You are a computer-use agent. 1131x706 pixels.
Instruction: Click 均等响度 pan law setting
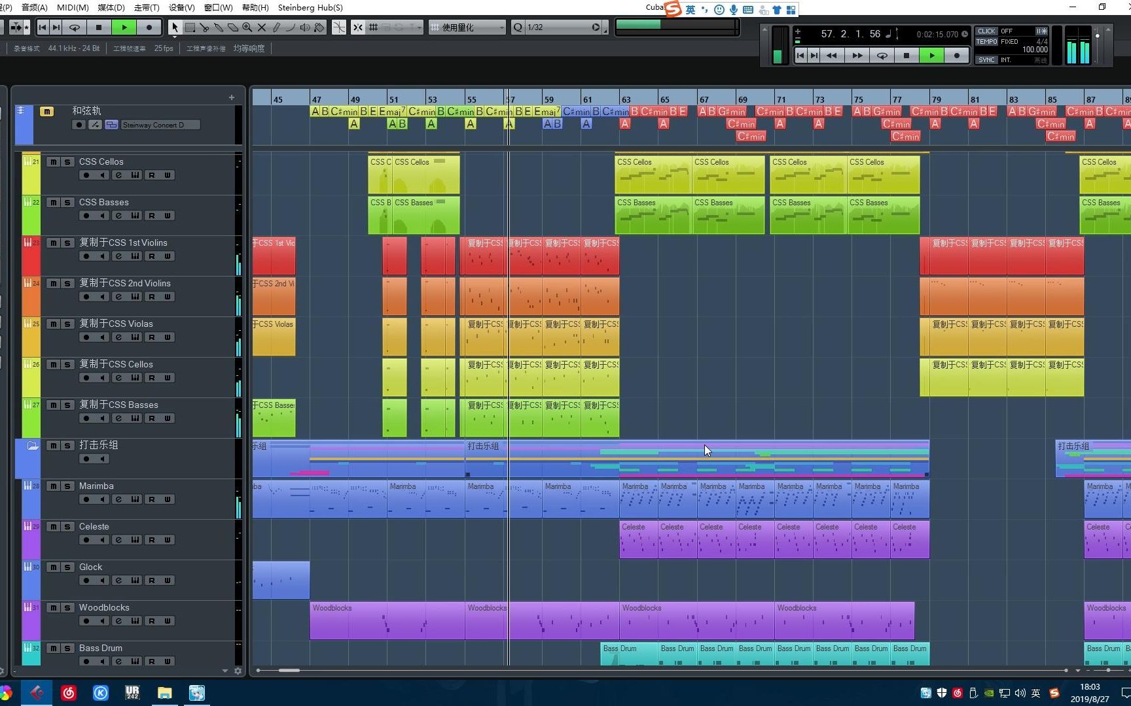pos(249,48)
